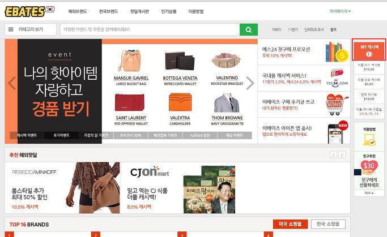
Task: Open the 마이페이지 dropdown
Action: (340, 11)
